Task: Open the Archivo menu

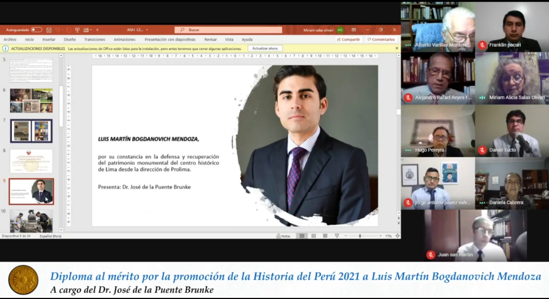Action: pyautogui.click(x=10, y=39)
